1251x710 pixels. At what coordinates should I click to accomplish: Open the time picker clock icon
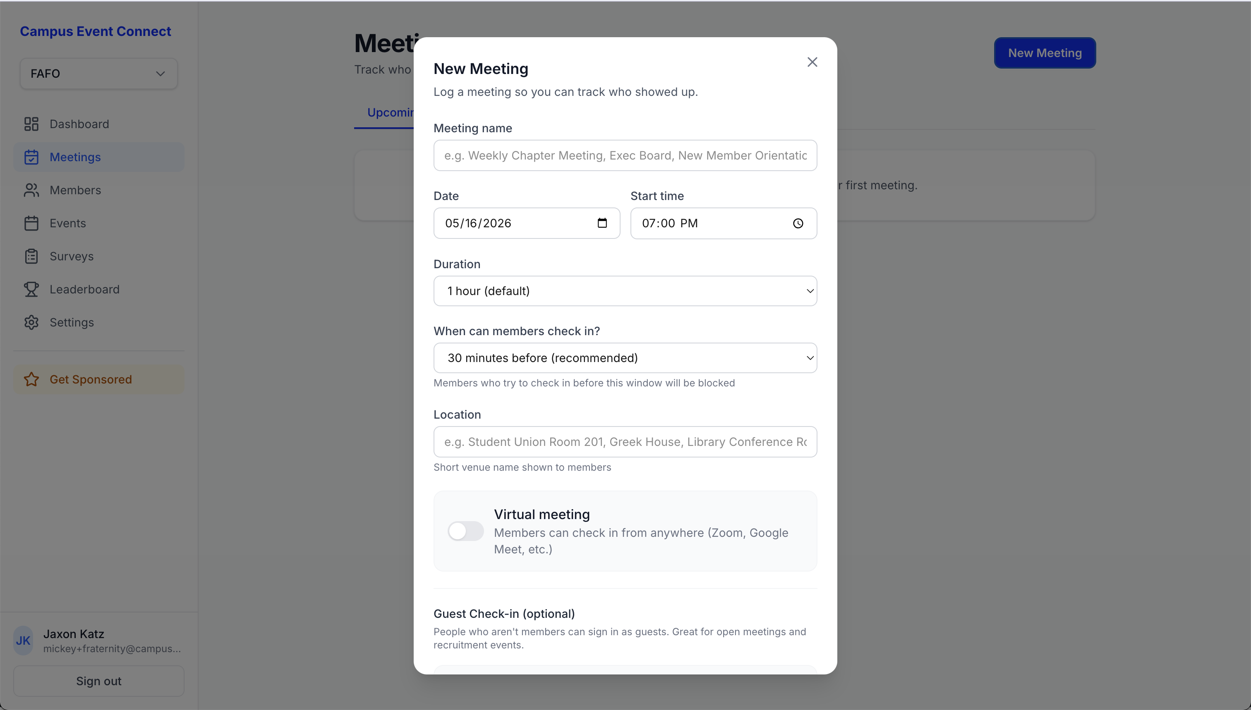[798, 223]
